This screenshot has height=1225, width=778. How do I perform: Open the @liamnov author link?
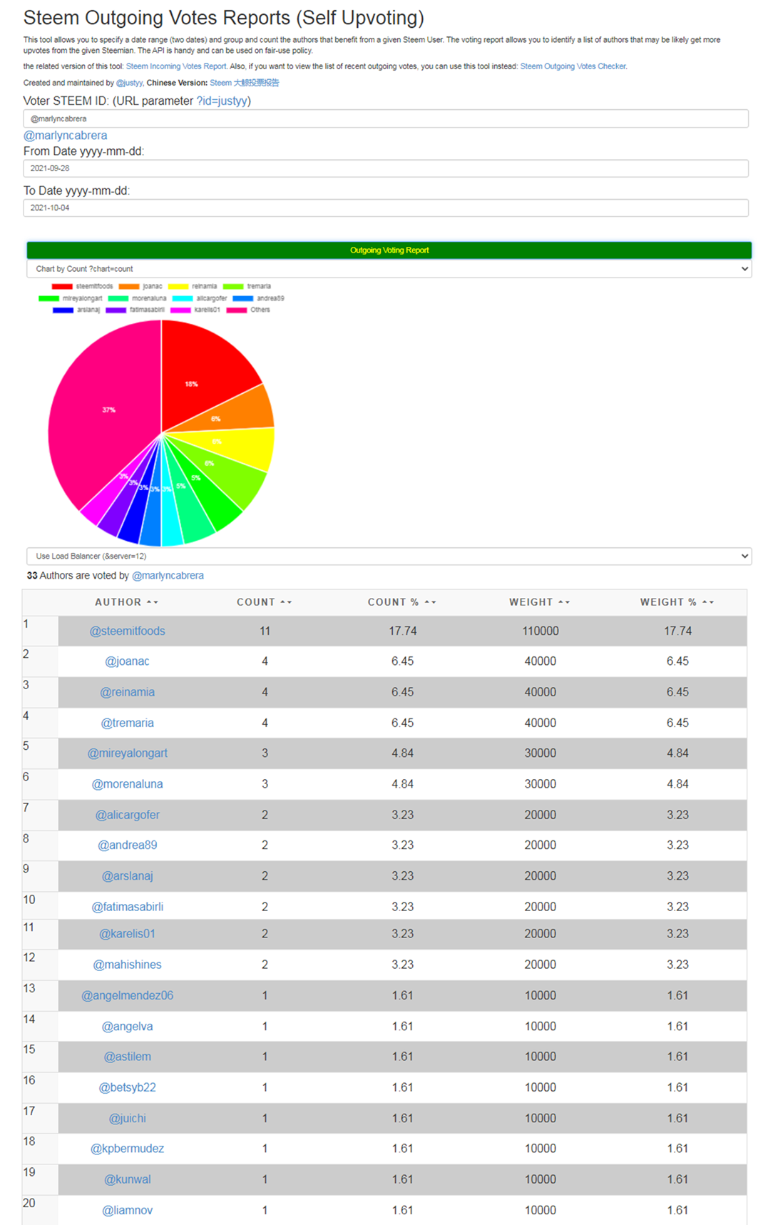(x=127, y=1210)
